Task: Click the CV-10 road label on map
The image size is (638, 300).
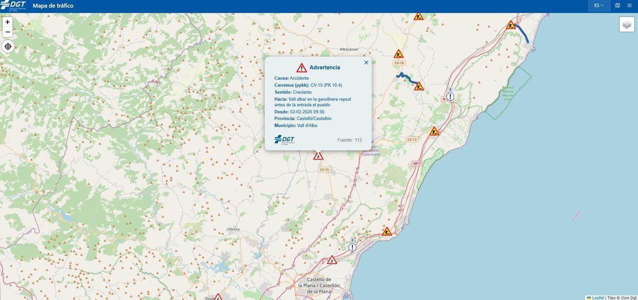Action: click(399, 63)
